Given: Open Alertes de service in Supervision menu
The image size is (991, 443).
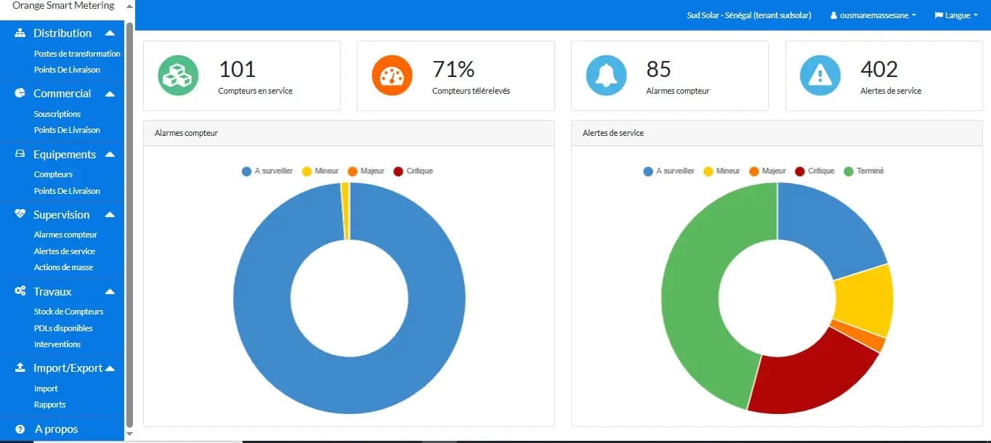Looking at the screenshot, I should pos(65,251).
